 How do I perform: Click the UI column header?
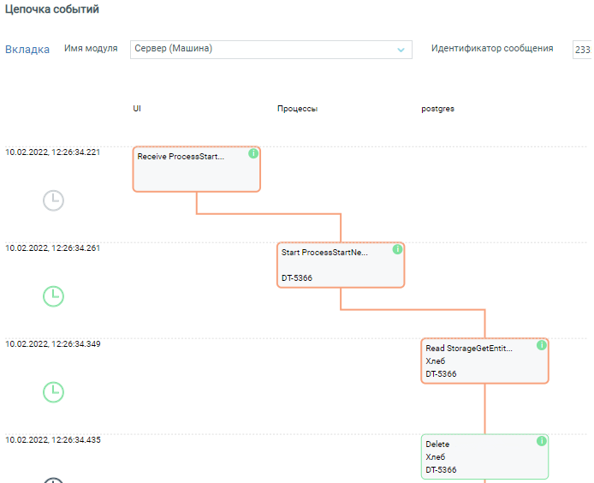[x=137, y=110]
